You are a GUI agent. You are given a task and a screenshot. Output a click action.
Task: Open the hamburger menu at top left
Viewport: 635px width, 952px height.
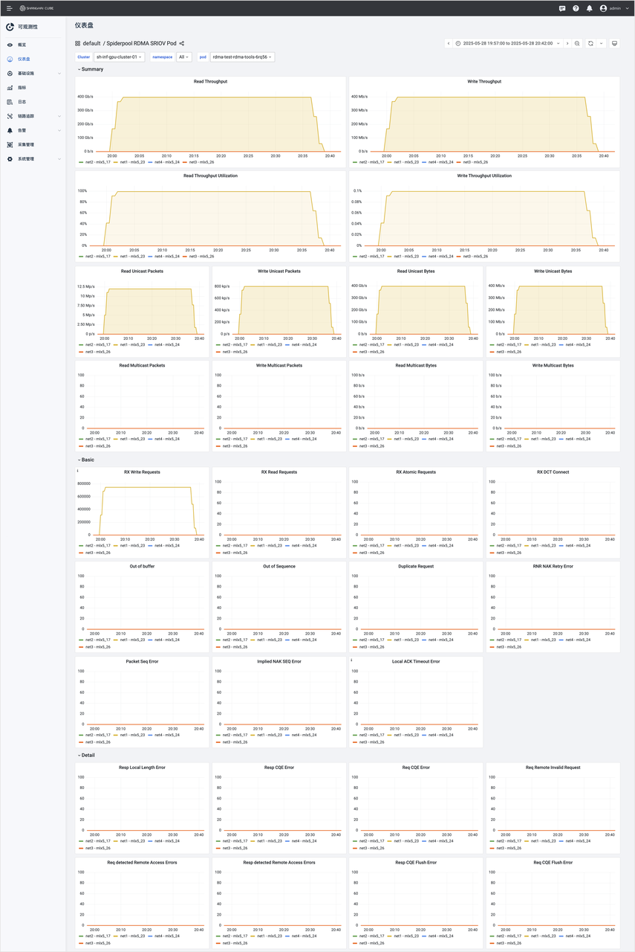pos(9,8)
